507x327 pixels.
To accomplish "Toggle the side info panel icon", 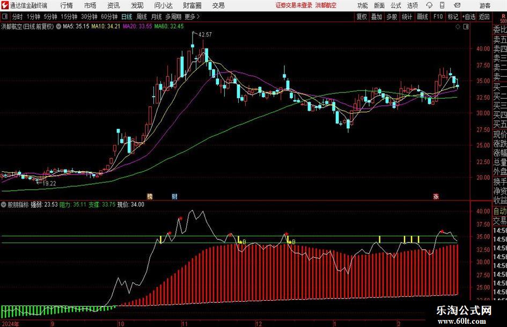I will click(x=466, y=27).
